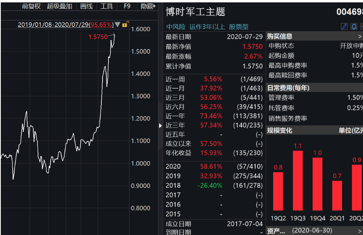The image size is (363, 235).
Task: Click the ranking (1/469) for 近一周
Action: click(252, 79)
